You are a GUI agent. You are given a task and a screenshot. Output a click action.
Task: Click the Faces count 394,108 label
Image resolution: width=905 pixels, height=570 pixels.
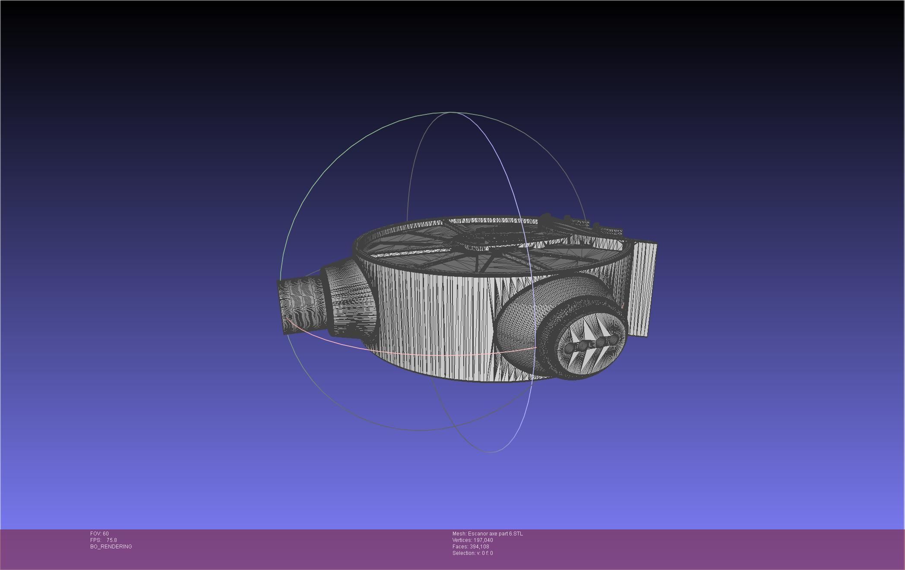click(471, 547)
